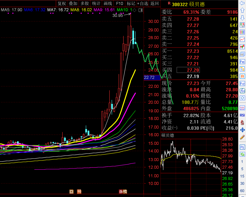Open the f(x) formula icon

pyautogui.click(x=242, y=91)
